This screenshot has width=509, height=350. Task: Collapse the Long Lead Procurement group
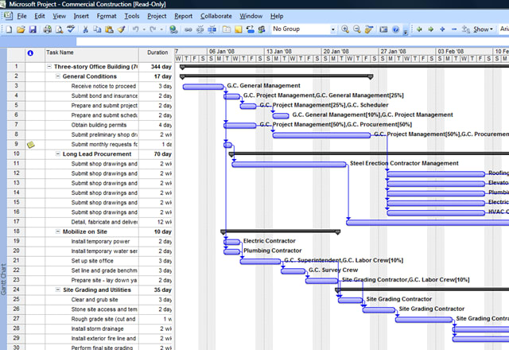58,154
